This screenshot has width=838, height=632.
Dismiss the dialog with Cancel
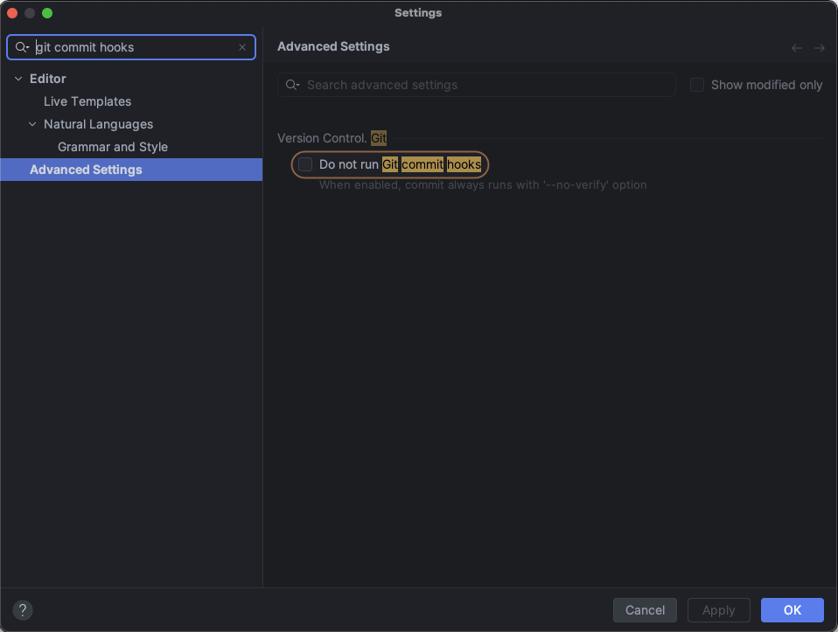pyautogui.click(x=645, y=609)
